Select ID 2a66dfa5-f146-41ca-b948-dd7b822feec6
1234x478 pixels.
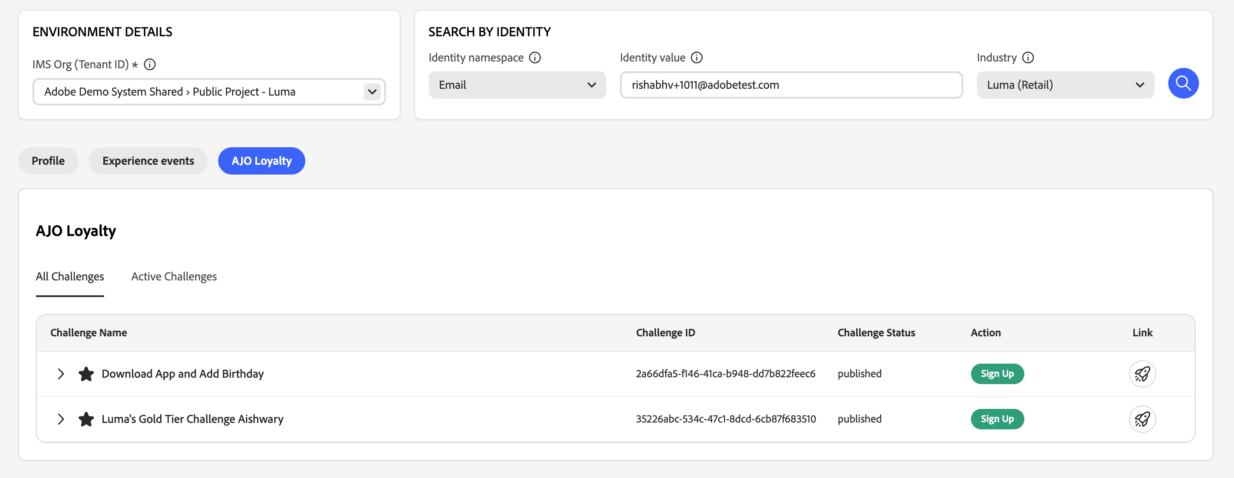tap(725, 373)
